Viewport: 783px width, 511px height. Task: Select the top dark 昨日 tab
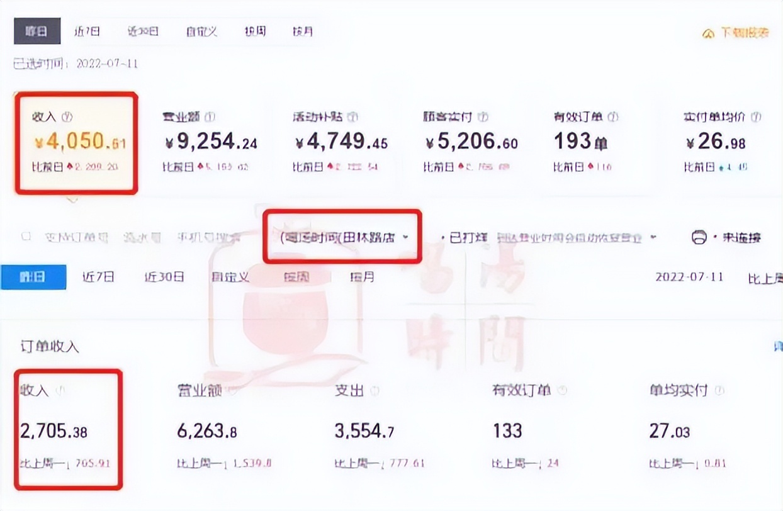tap(37, 31)
